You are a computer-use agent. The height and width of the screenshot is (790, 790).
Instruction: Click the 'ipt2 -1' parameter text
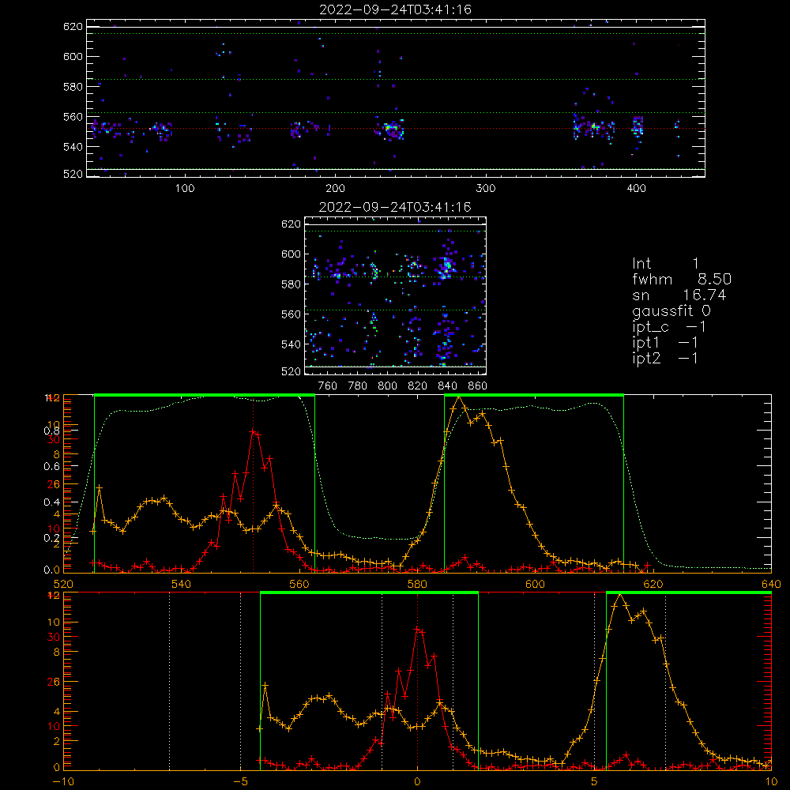pos(665,358)
